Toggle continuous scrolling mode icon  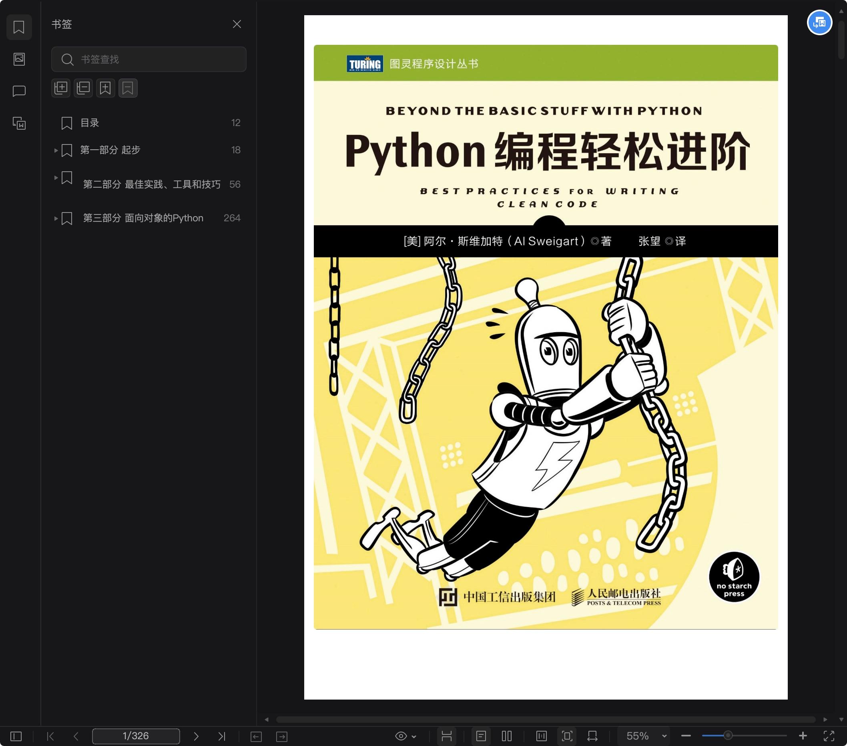point(446,736)
